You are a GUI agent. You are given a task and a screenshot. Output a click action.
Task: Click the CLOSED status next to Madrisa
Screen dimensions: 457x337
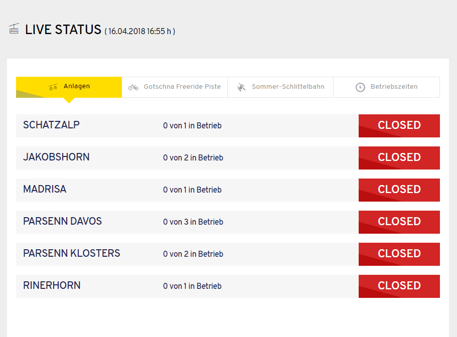[x=399, y=190]
